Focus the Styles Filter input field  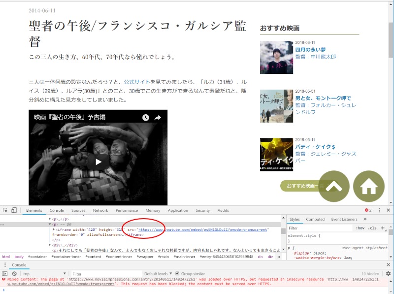pos(321,228)
